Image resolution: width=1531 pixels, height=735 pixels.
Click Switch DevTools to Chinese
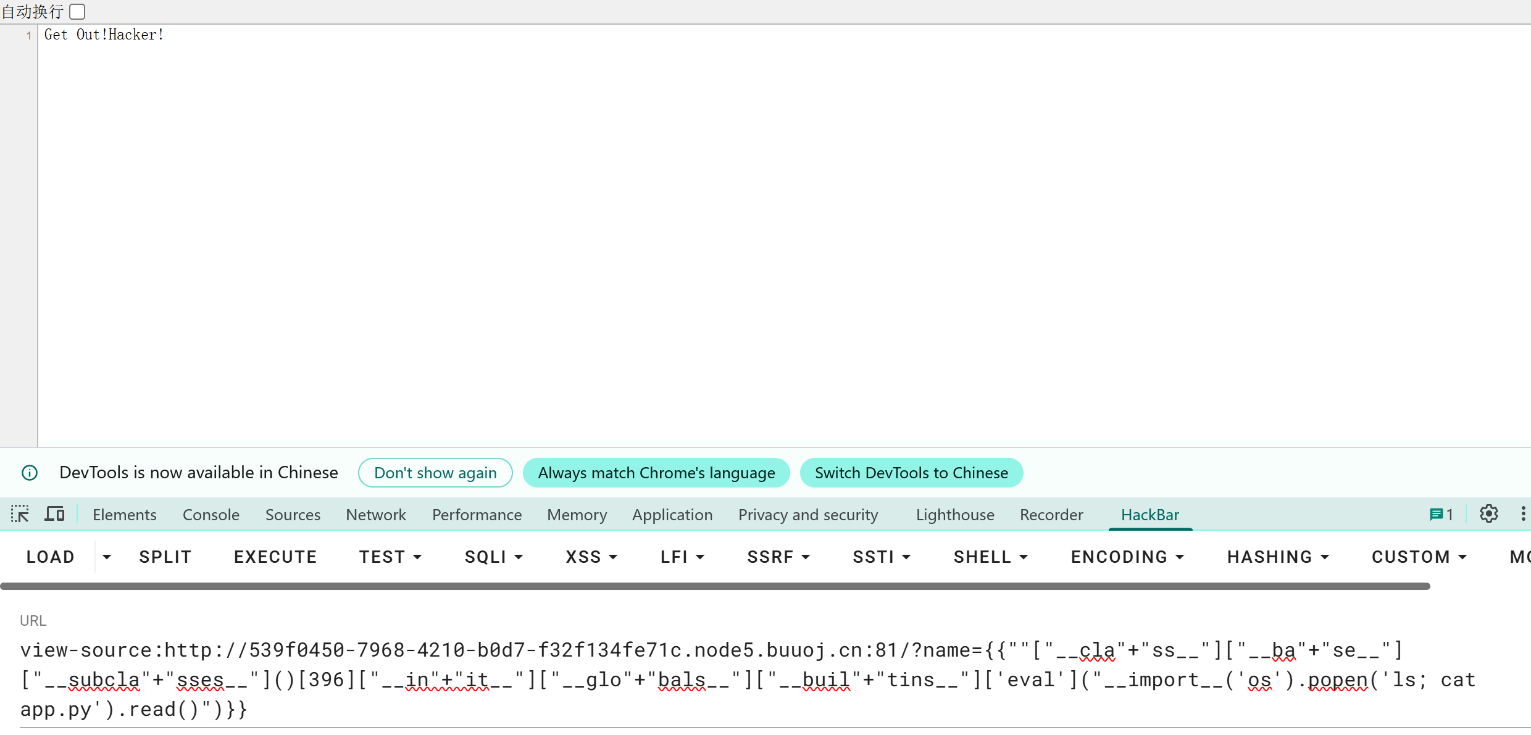coord(911,473)
